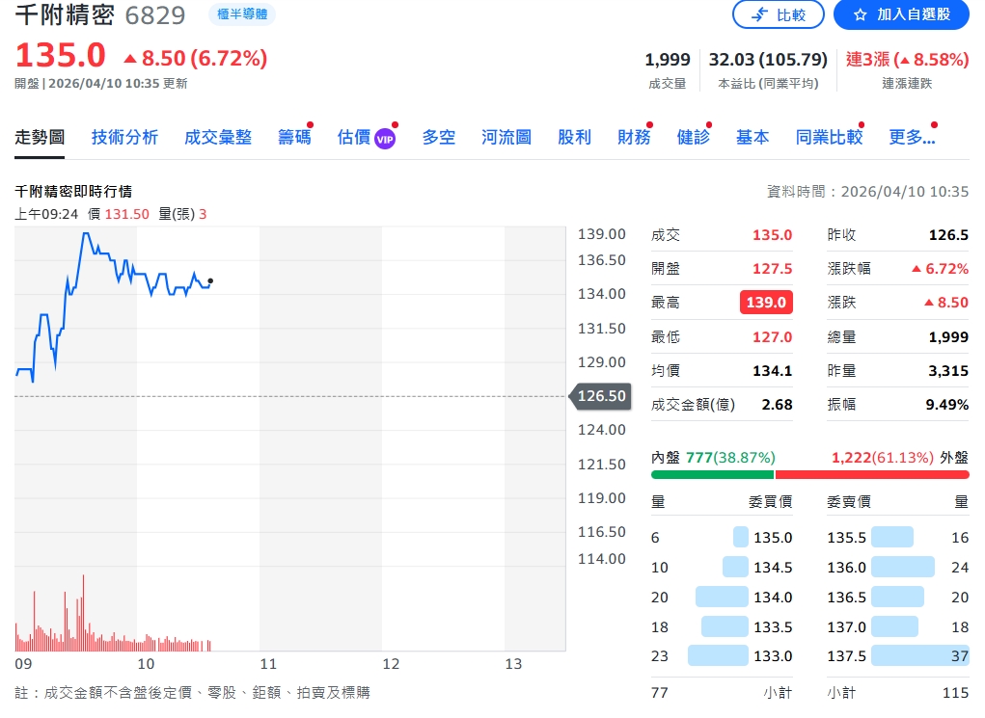985x718 pixels.
Task: Select the 多空 tab
Action: pos(438,137)
